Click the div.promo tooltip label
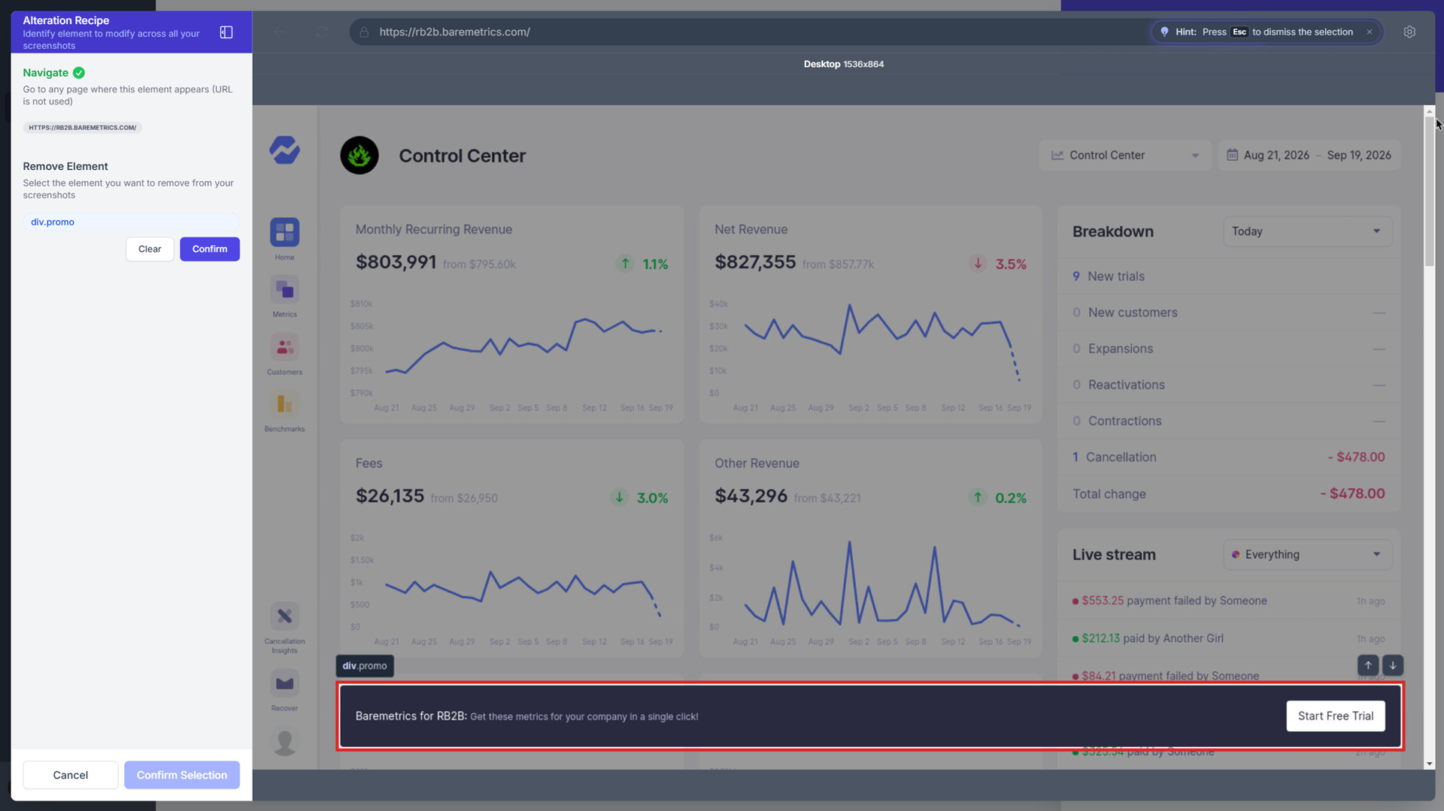1444x811 pixels. [365, 666]
